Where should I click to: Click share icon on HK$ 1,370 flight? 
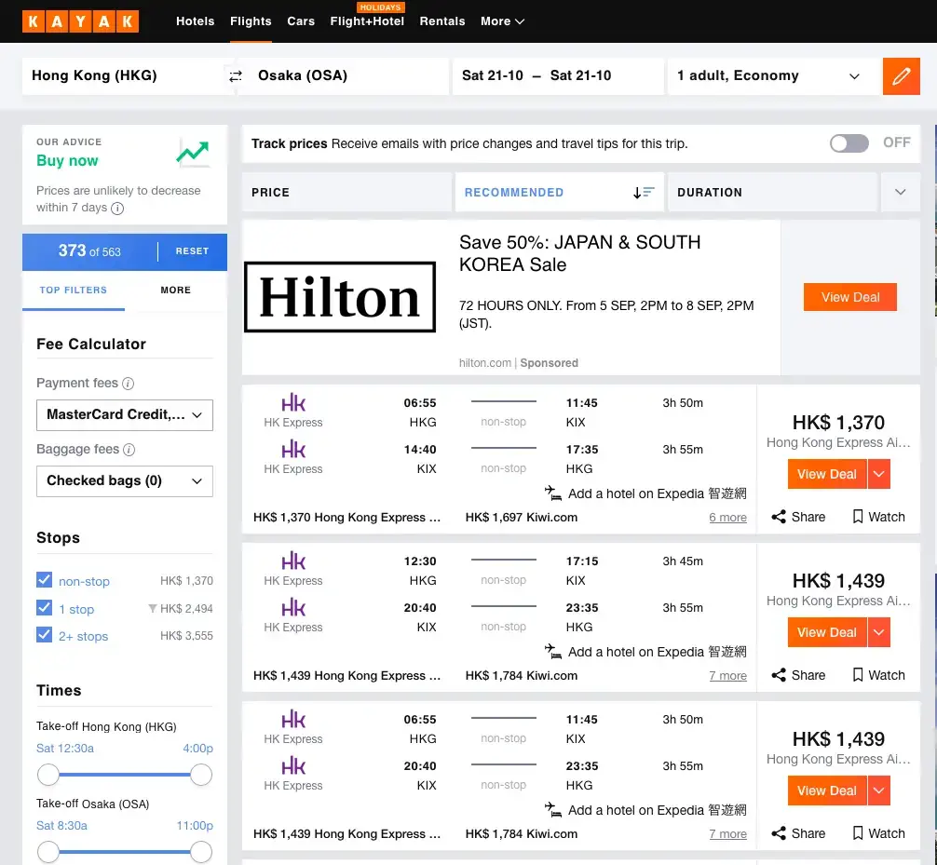pyautogui.click(x=778, y=517)
